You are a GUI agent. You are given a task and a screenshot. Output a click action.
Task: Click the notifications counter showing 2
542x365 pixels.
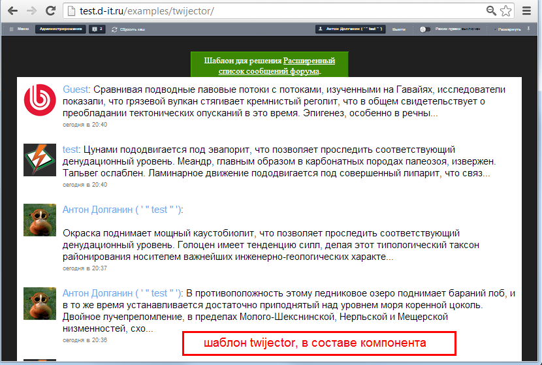pos(98,29)
